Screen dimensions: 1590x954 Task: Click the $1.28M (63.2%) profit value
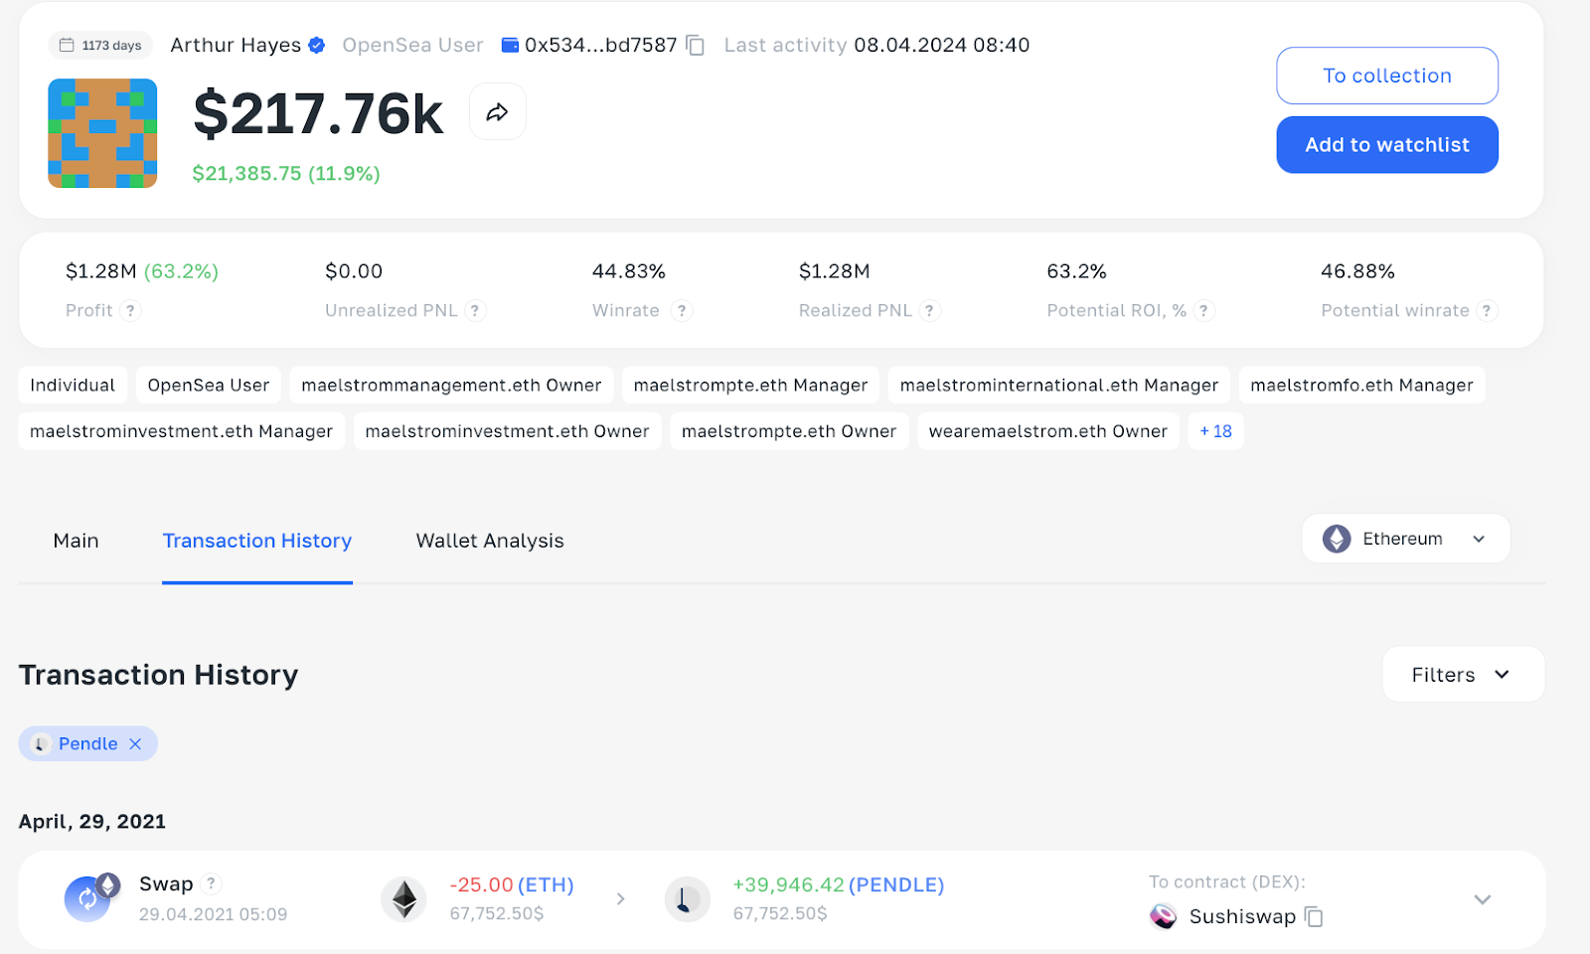coord(142,271)
